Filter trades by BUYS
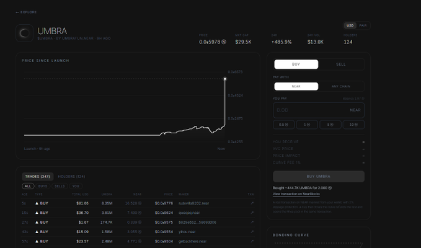 pos(43,186)
